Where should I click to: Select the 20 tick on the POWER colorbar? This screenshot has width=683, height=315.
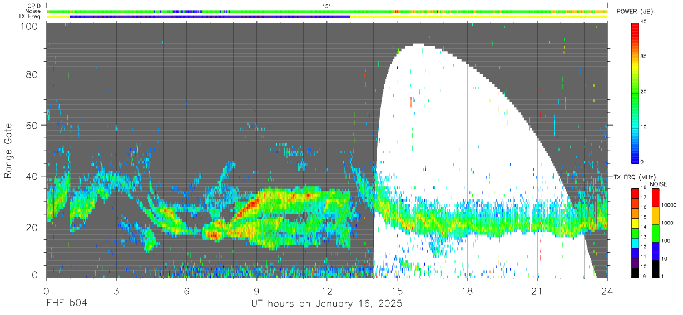pyautogui.click(x=644, y=92)
